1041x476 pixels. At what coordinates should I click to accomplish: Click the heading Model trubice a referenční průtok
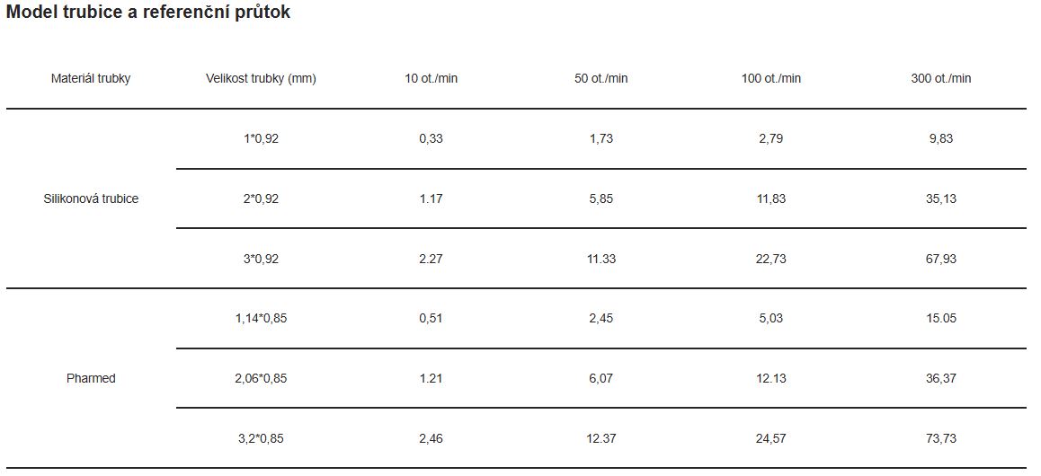tap(148, 13)
